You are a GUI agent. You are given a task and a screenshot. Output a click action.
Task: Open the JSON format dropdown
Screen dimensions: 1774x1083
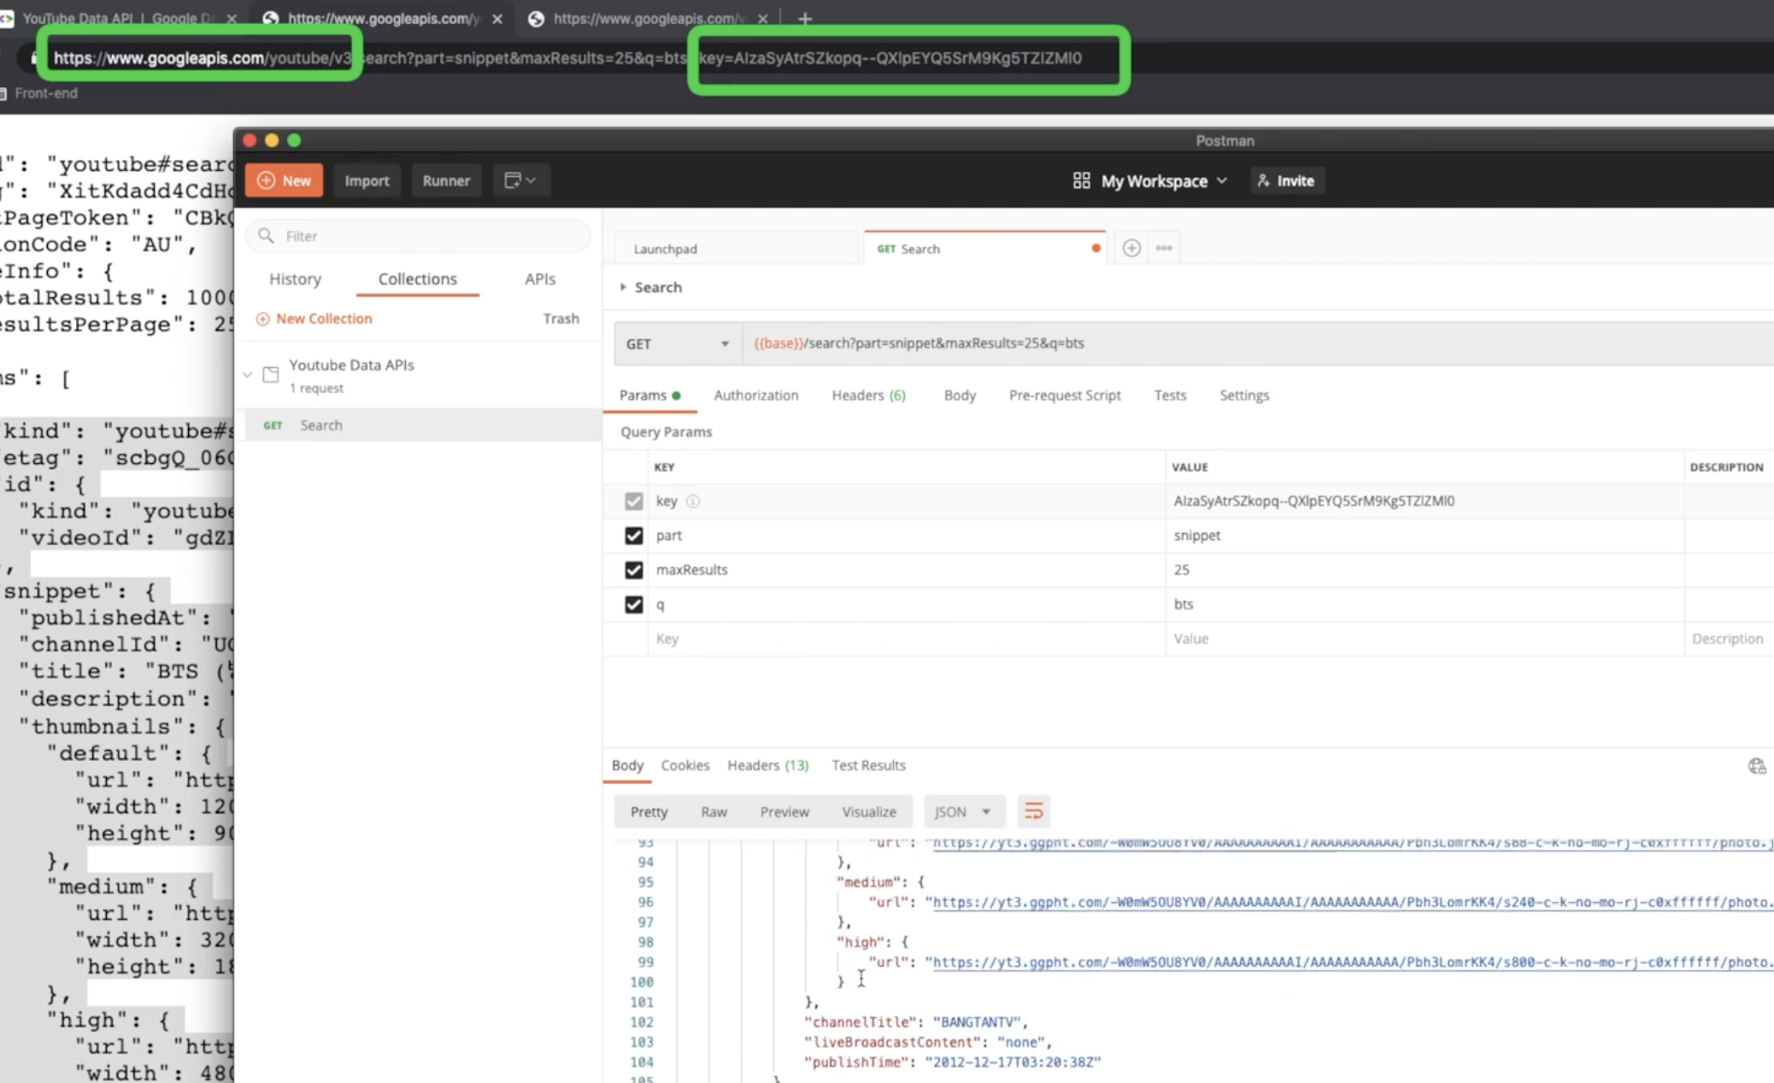(963, 811)
